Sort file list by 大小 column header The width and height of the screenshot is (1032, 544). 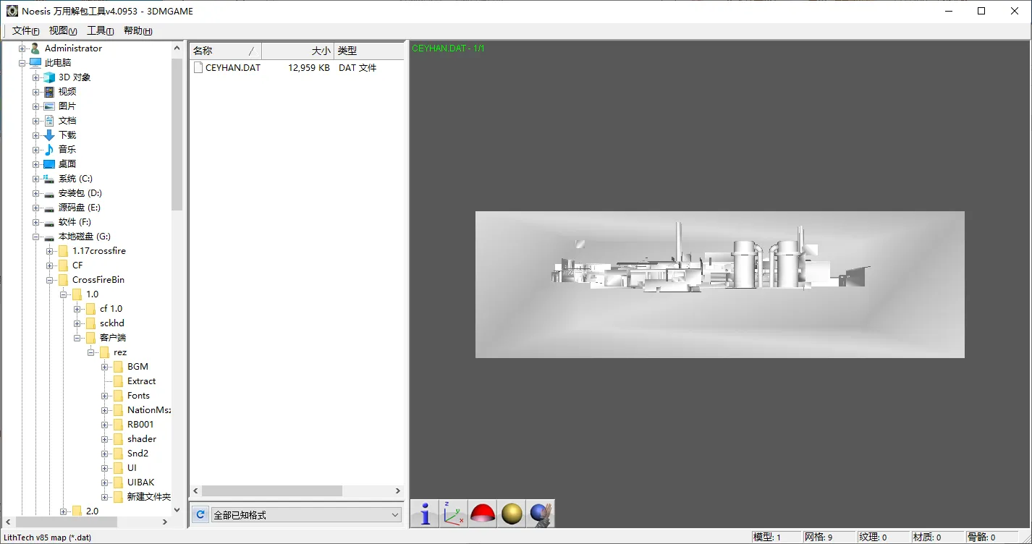pyautogui.click(x=297, y=51)
